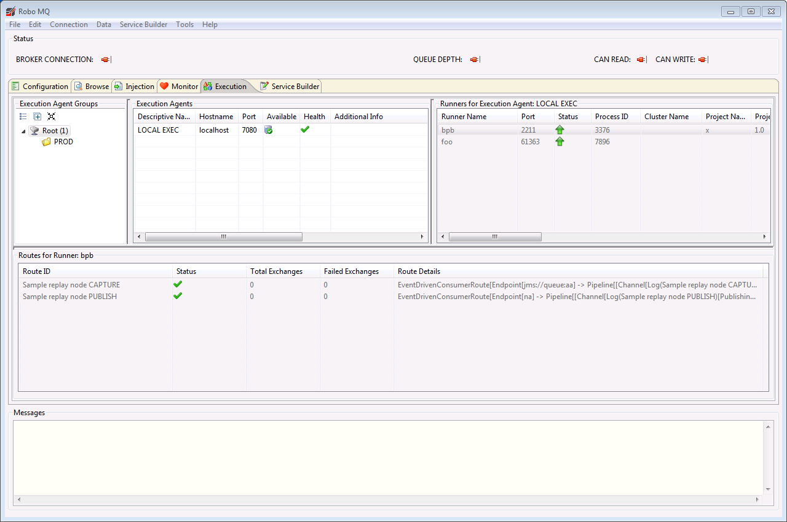Sort runners by Process ID column header
787x522 pixels.
click(x=611, y=117)
